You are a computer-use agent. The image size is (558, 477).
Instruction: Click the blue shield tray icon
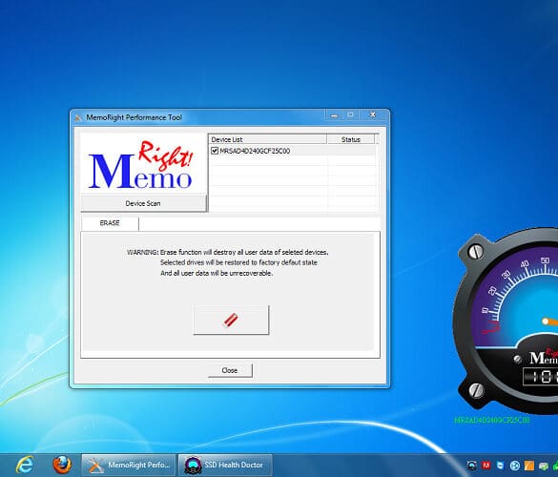coord(501,465)
